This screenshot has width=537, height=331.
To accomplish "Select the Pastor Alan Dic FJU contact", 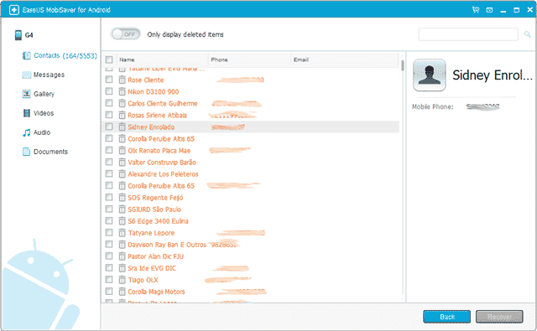I will coord(155,256).
